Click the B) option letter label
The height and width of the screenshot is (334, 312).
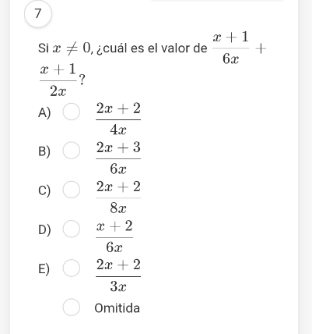tap(44, 151)
